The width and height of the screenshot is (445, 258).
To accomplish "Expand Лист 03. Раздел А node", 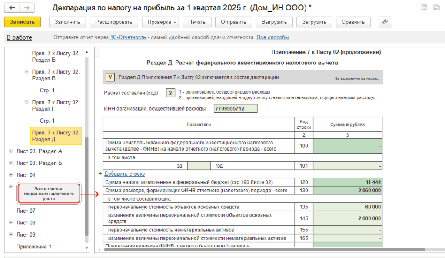I will [x=11, y=151].
